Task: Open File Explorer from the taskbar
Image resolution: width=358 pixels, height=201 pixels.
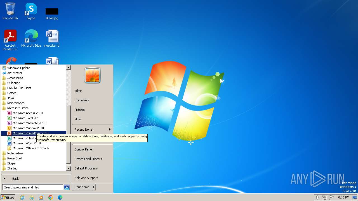Action: click(x=32, y=197)
